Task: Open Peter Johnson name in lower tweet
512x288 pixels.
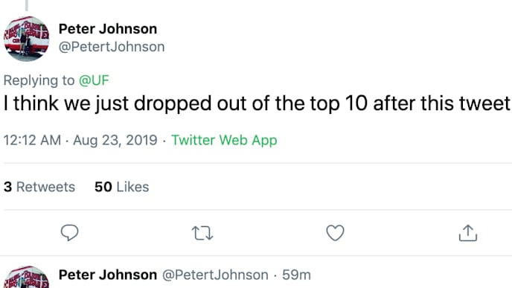Action: pos(108,275)
